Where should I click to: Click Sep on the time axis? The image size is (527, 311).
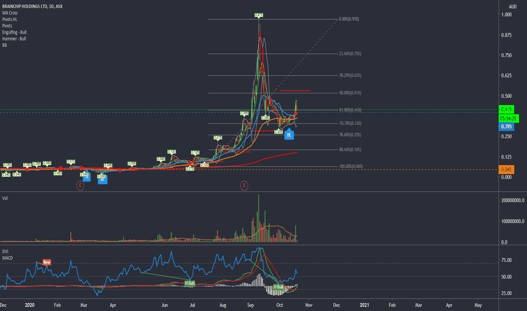250,305
